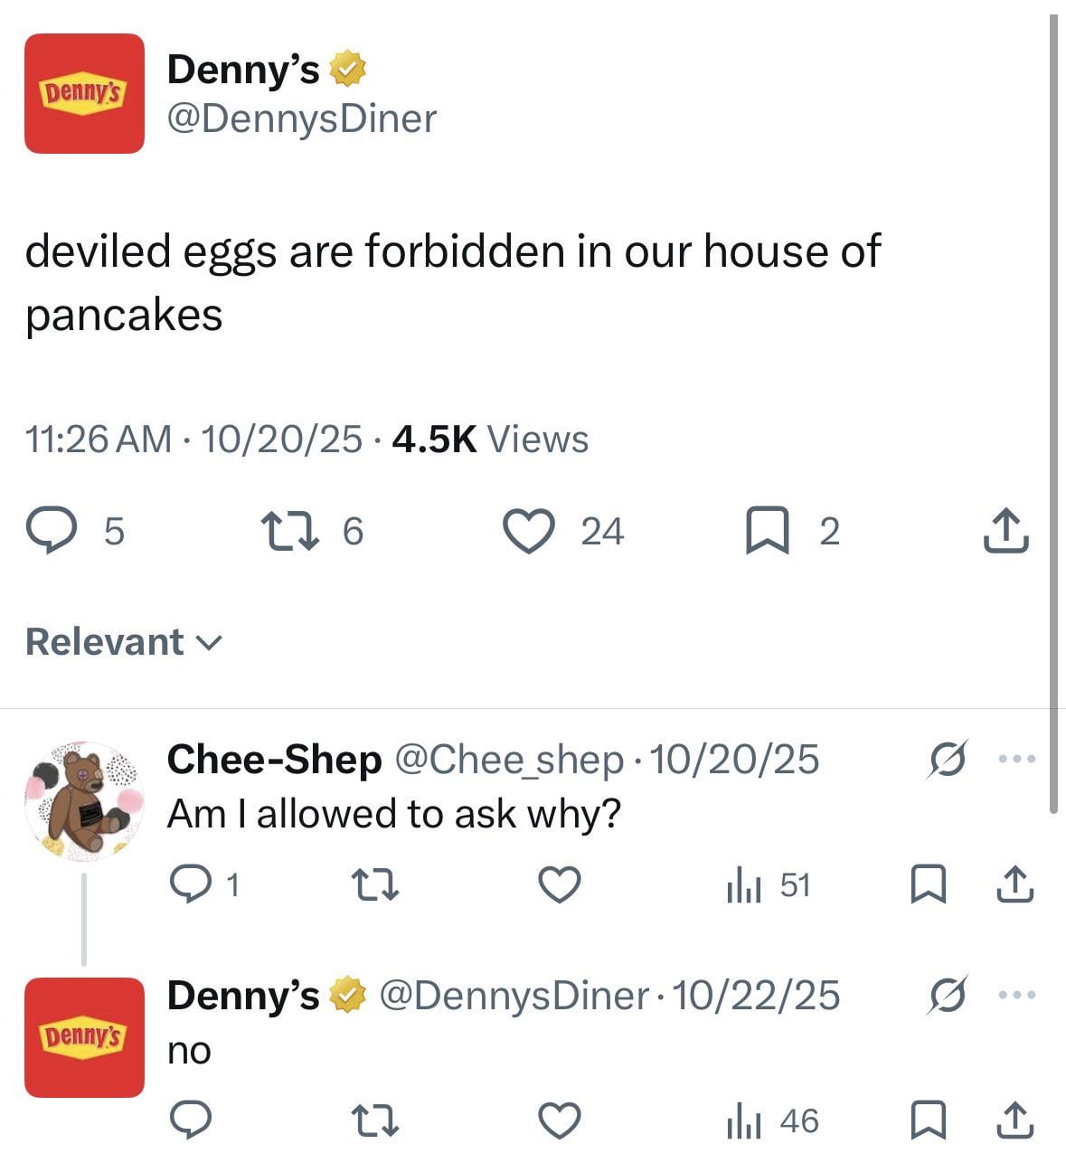1066x1163 pixels.
Task: Like the deviled eggs tweet
Action: (x=528, y=531)
